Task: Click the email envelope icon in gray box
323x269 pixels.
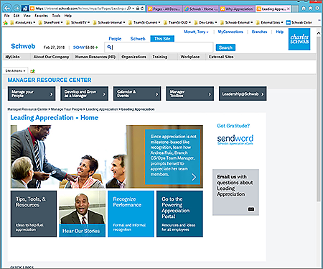Action: tap(251, 209)
